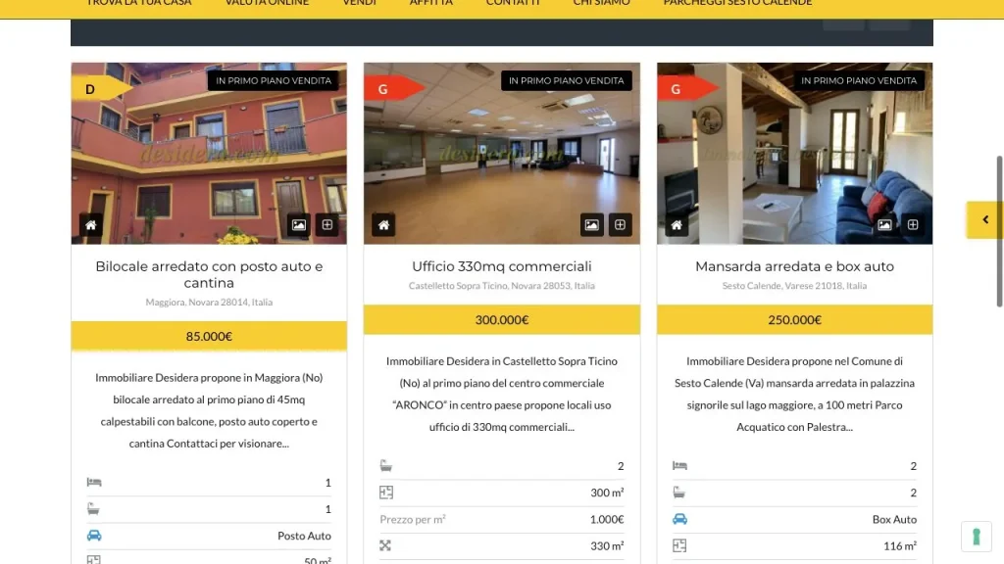This screenshot has width=1004, height=564.
Task: Click energy class G badge on Ufficio
Action: (x=392, y=89)
